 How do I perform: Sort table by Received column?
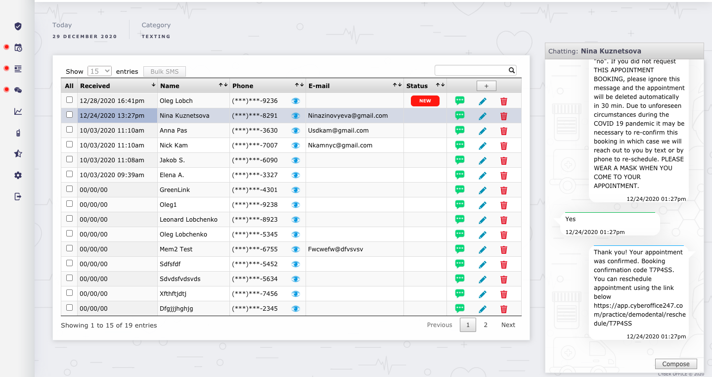click(x=118, y=86)
